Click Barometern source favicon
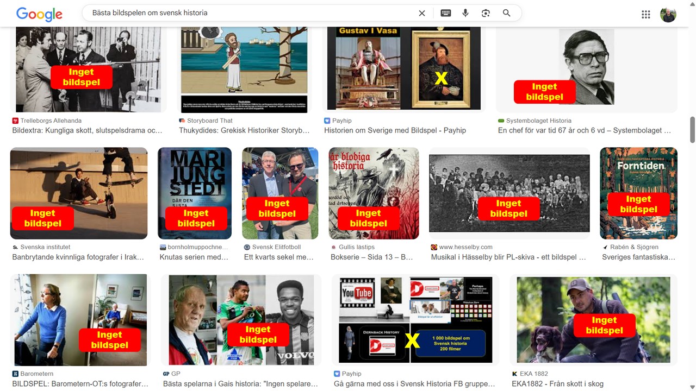Image resolution: width=696 pixels, height=391 pixels. (15, 374)
